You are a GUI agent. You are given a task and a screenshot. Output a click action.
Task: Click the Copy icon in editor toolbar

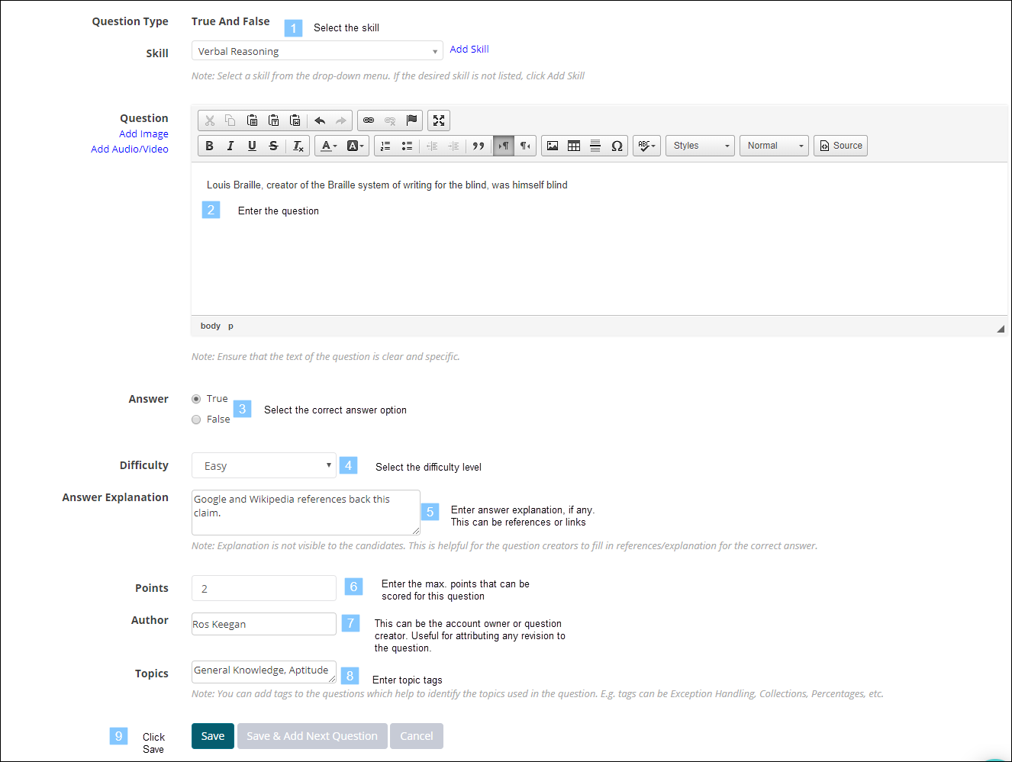(x=230, y=121)
